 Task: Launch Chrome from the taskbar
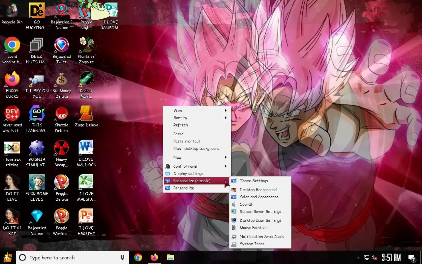click(x=138, y=257)
